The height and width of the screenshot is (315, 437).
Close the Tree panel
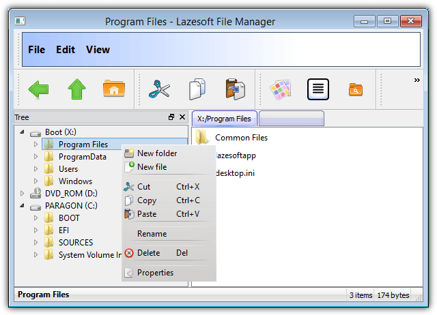point(182,117)
